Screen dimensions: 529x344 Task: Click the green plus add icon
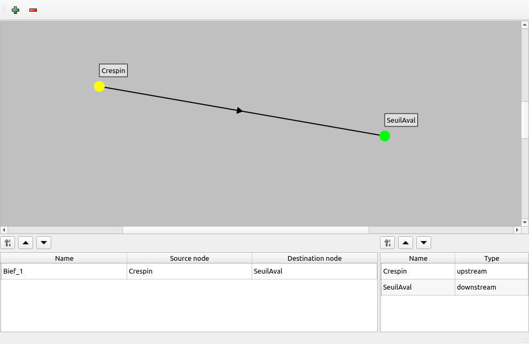tap(15, 10)
